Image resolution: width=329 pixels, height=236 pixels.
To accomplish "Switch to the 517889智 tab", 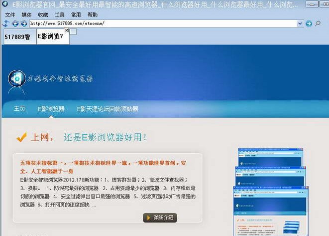I will point(17,36).
